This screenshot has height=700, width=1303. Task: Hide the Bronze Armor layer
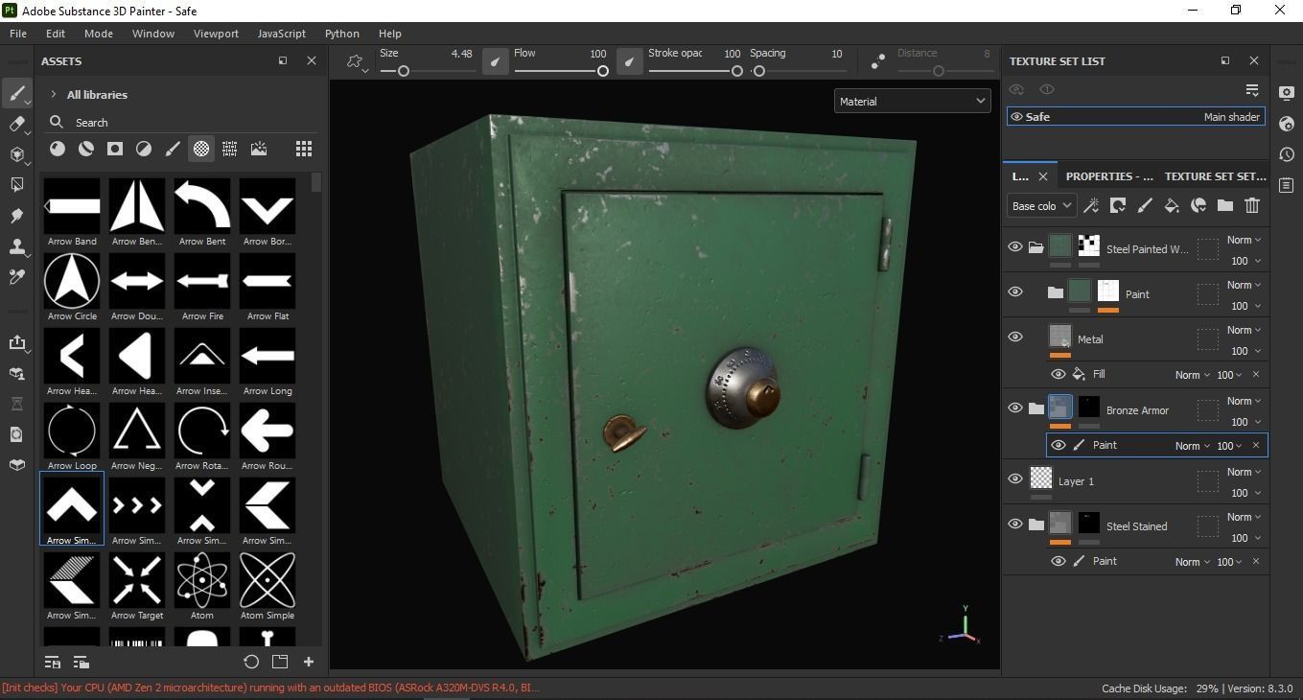[1015, 408]
